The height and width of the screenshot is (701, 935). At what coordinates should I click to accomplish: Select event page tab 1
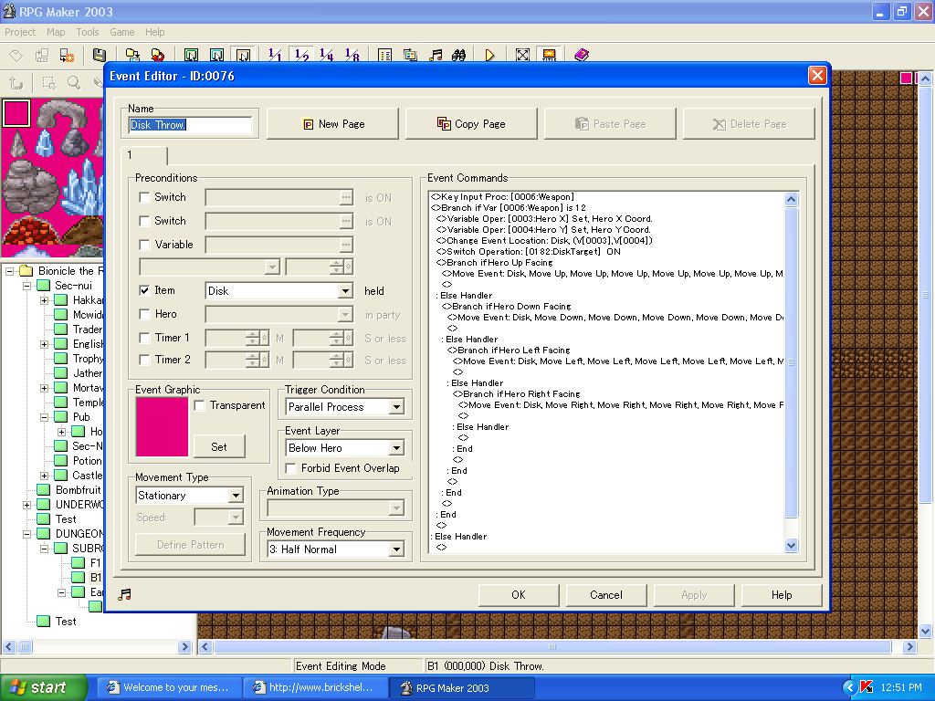pyautogui.click(x=143, y=156)
